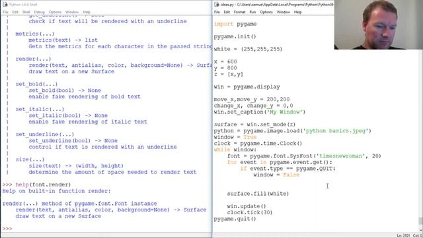Screen dimensions: 423x238
Task: Open Help menu in Python Shell window
Action: [x=87, y=12]
